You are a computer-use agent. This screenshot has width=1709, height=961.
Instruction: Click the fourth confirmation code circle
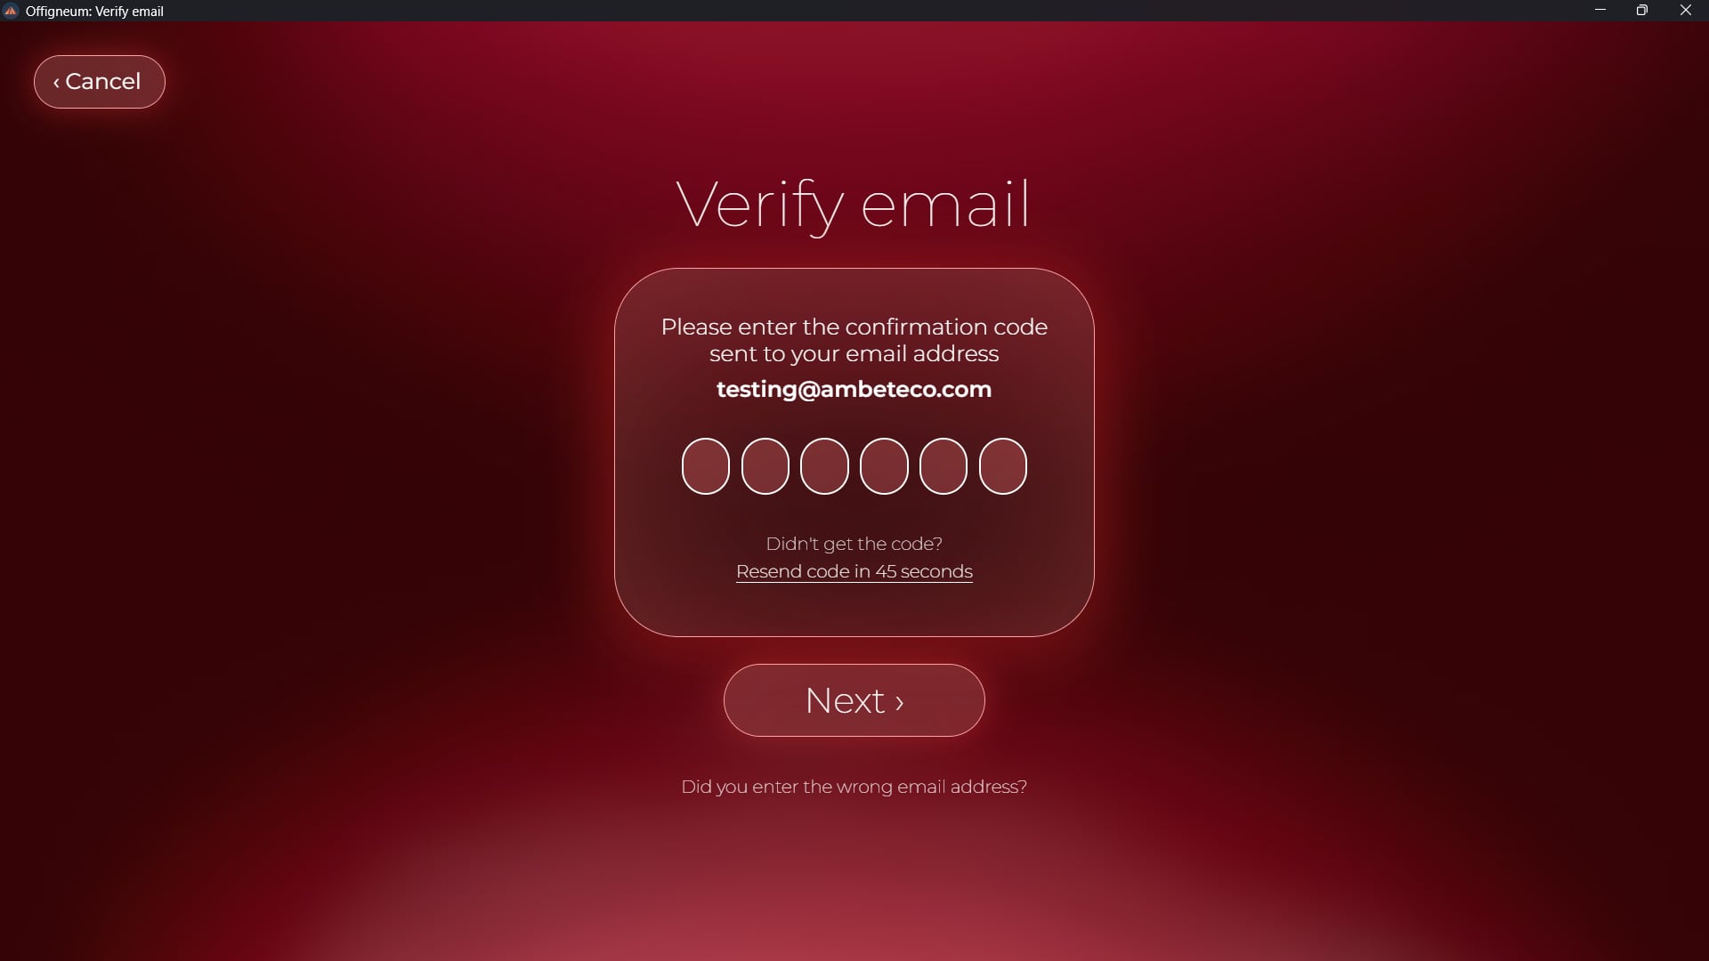884,466
